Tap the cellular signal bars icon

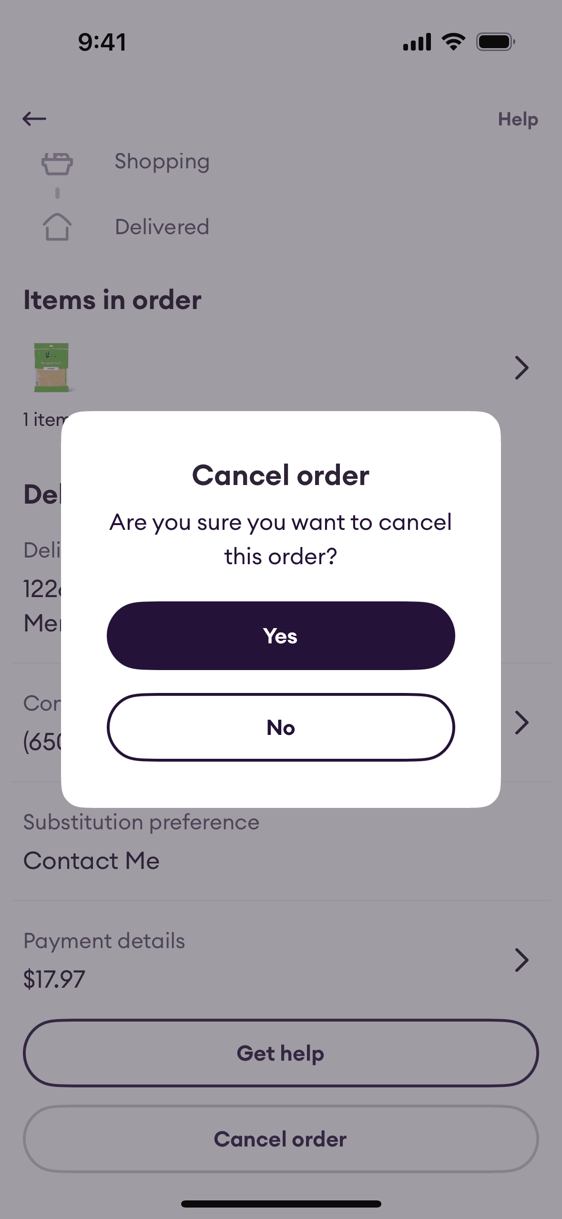pos(417,42)
